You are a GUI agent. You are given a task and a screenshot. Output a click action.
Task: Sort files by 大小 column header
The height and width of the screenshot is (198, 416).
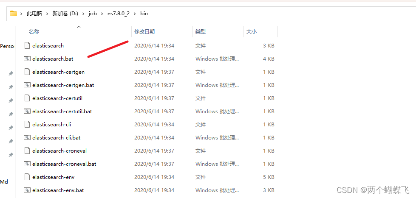(252, 32)
